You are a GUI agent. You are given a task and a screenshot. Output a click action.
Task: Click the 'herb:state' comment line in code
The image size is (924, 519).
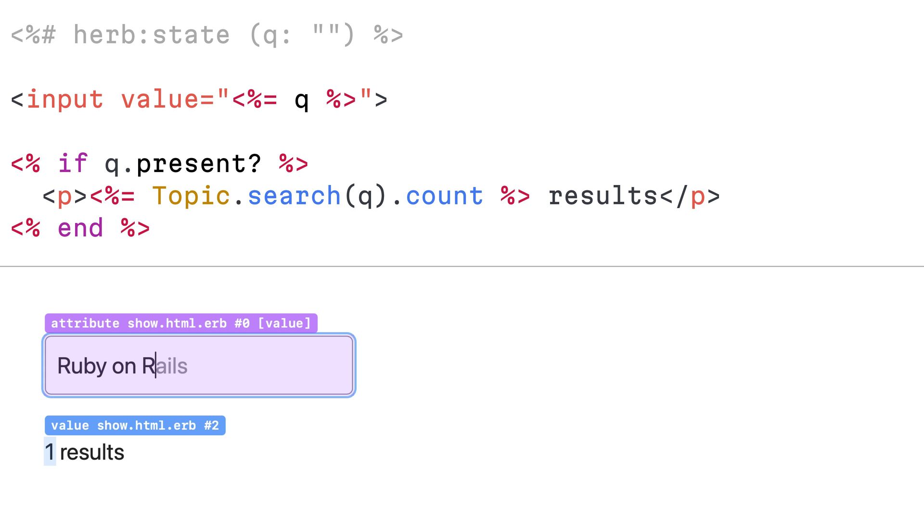point(207,35)
